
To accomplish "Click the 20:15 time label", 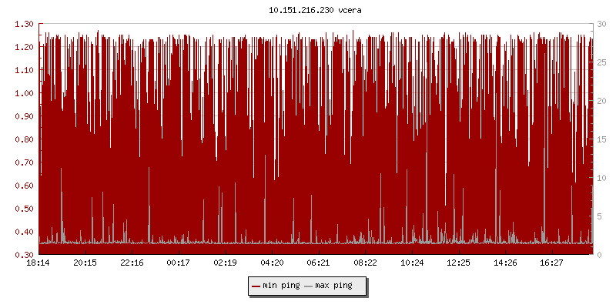I will click(x=85, y=263).
